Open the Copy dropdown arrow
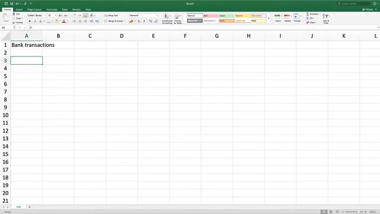Image resolution: width=380 pixels, height=214 pixels. [x=23, y=18]
